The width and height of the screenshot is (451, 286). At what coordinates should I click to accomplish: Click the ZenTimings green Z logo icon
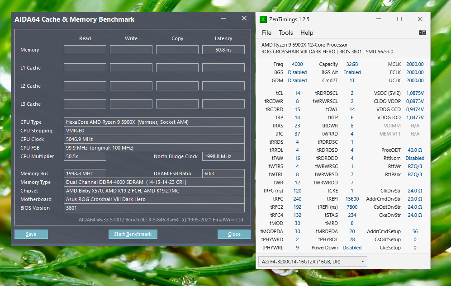pos(263,19)
